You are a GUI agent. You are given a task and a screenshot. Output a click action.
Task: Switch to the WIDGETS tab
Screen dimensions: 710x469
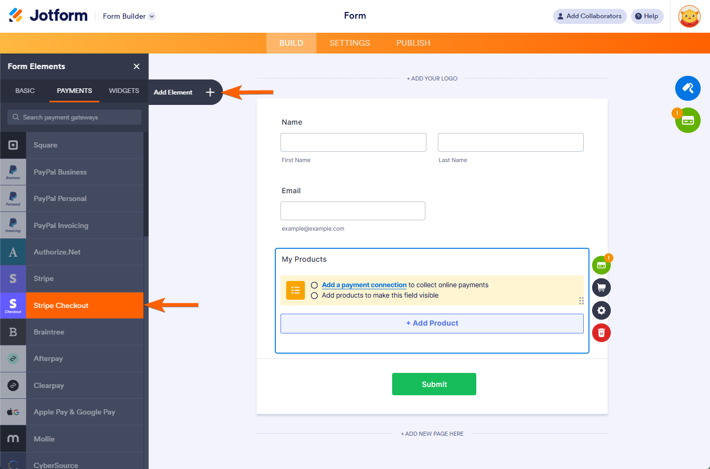coord(124,90)
